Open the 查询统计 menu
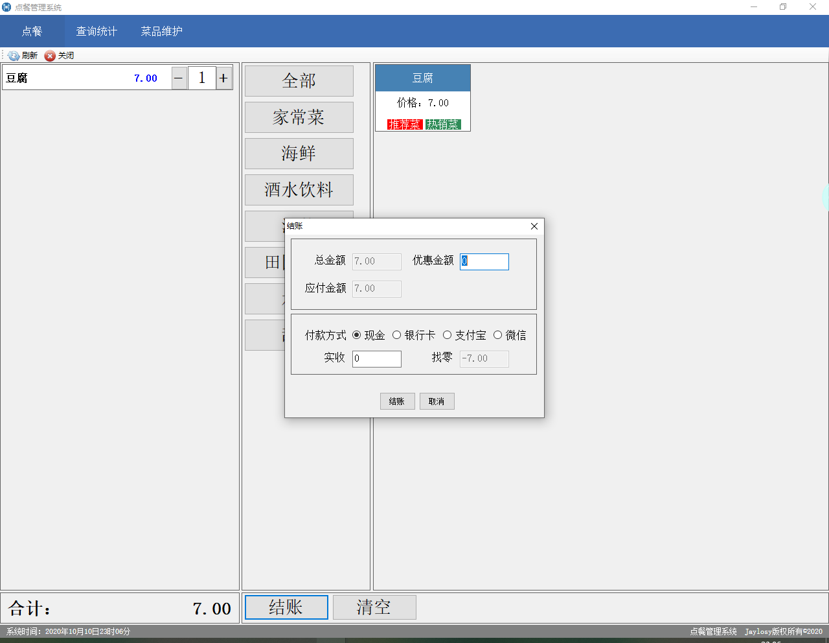The width and height of the screenshot is (829, 643). [x=97, y=31]
